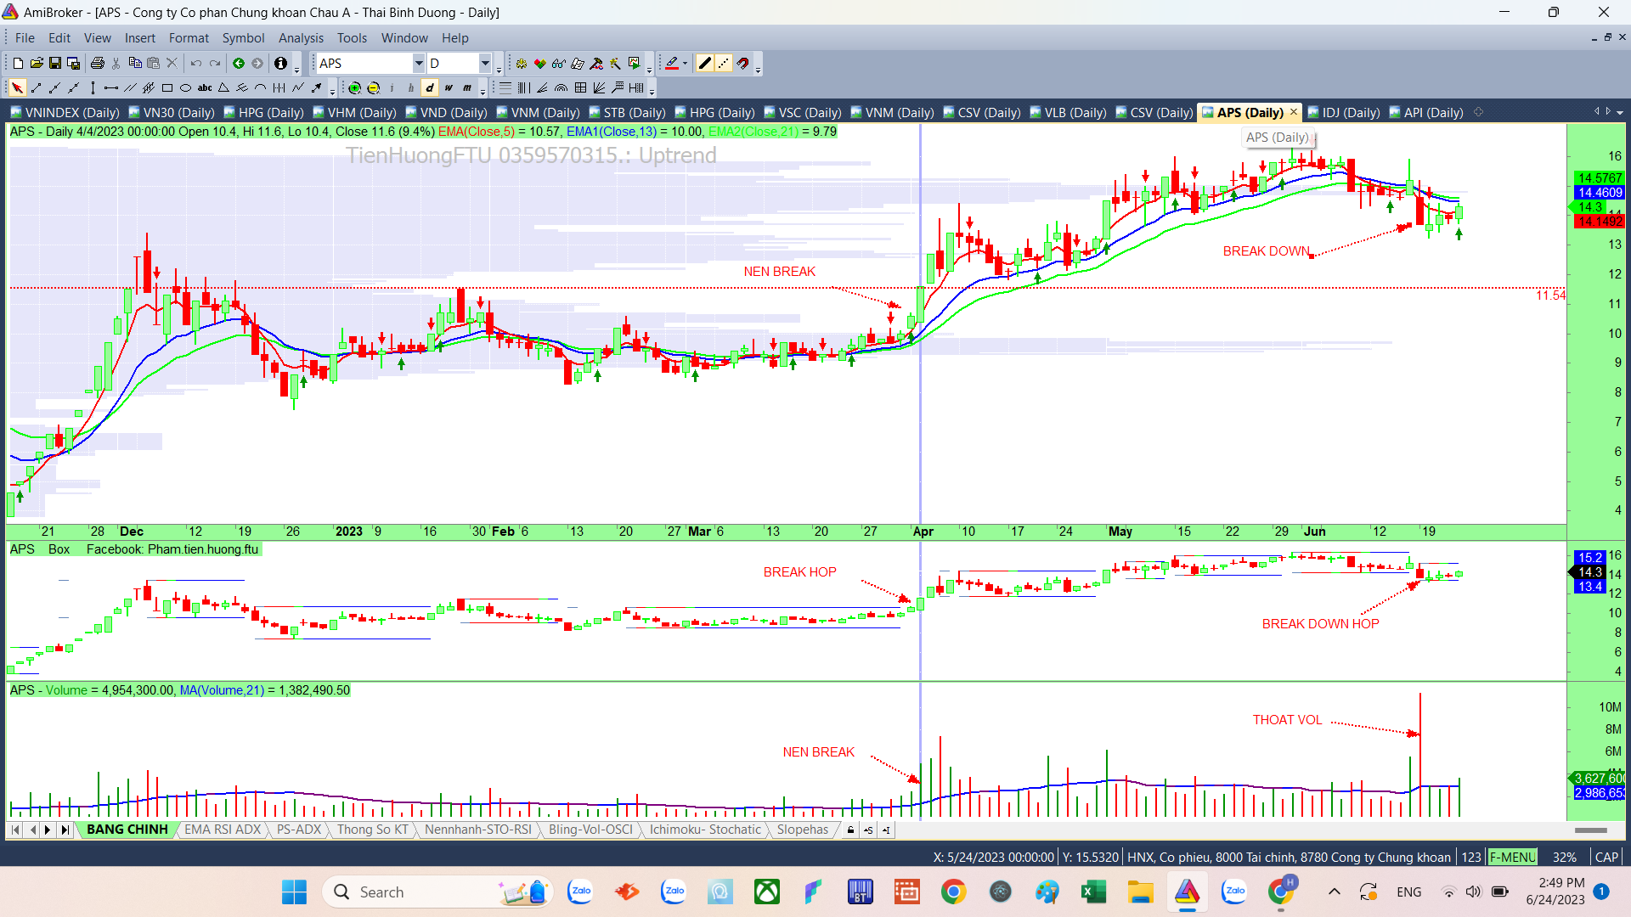
Task: Click the Save file icon
Action: tap(55, 63)
